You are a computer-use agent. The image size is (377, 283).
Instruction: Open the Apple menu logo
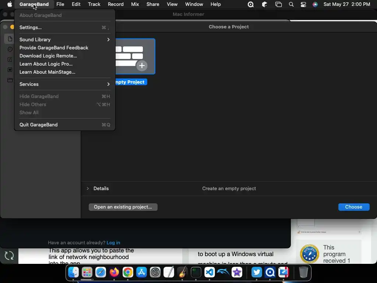pos(9,4)
